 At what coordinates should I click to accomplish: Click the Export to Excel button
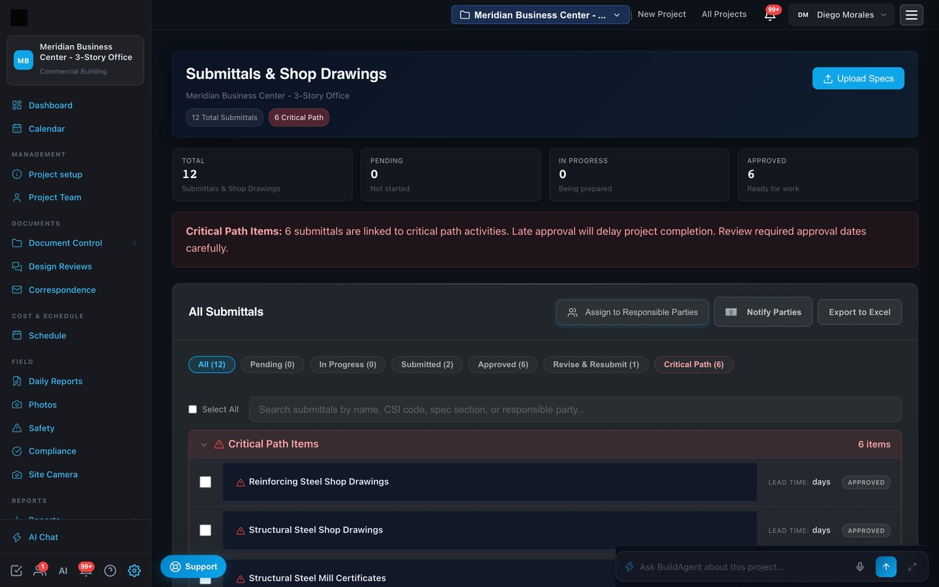[859, 312]
